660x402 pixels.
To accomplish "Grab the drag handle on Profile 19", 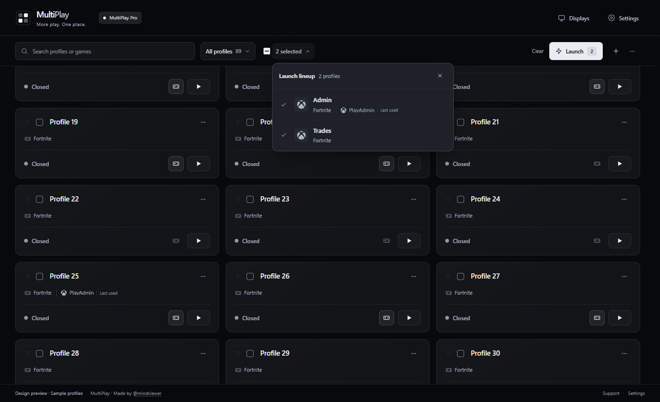I will [x=27, y=122].
